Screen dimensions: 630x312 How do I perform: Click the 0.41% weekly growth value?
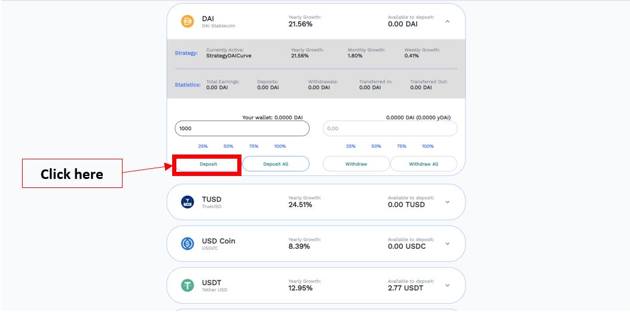coord(411,55)
